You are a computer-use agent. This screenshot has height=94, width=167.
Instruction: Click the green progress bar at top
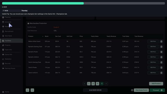[x=43, y=3]
